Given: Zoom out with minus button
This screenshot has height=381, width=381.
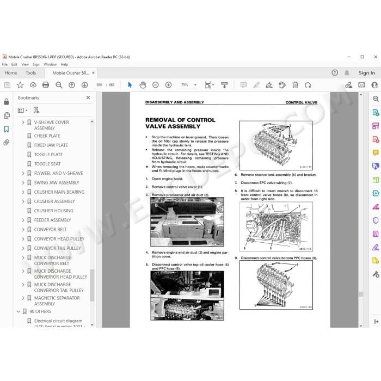Looking at the screenshot, I should (x=156, y=85).
